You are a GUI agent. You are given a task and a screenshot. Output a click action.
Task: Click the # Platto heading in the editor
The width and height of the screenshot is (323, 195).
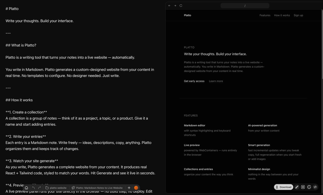tap(12, 9)
